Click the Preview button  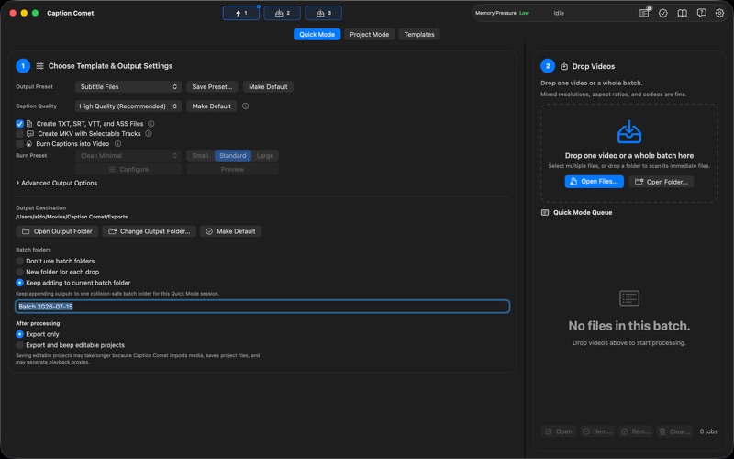pyautogui.click(x=233, y=169)
